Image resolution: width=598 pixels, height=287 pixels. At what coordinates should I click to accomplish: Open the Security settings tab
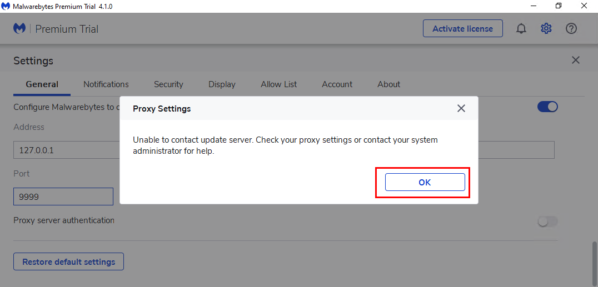[x=168, y=84]
